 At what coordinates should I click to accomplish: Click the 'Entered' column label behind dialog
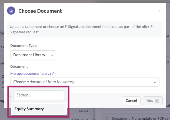(x=83, y=111)
